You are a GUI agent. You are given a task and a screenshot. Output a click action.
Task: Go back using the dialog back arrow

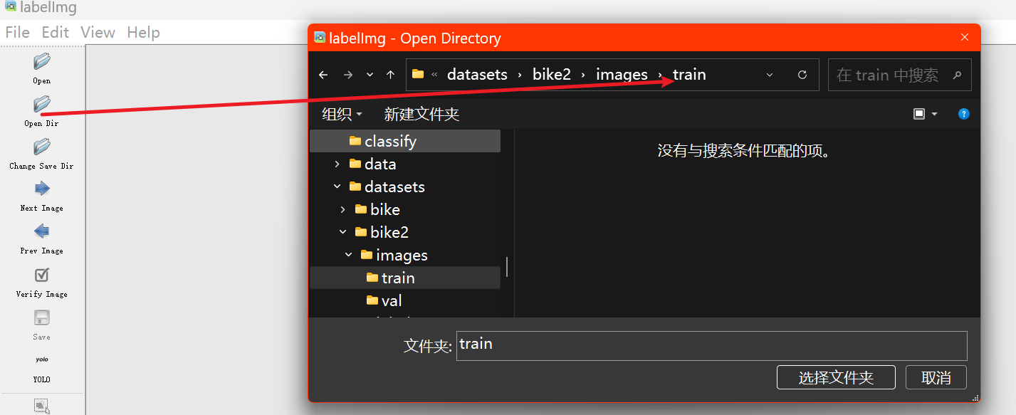coord(323,74)
